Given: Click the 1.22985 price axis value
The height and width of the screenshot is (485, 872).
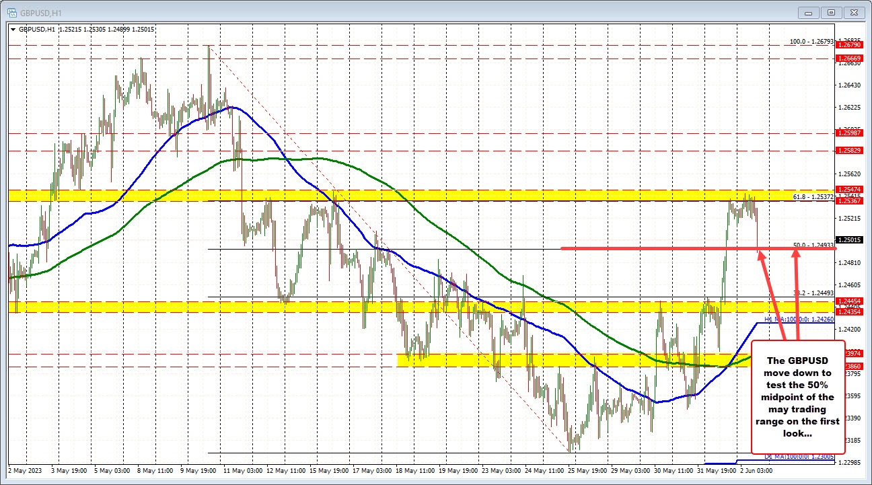Looking at the screenshot, I should pos(850,462).
